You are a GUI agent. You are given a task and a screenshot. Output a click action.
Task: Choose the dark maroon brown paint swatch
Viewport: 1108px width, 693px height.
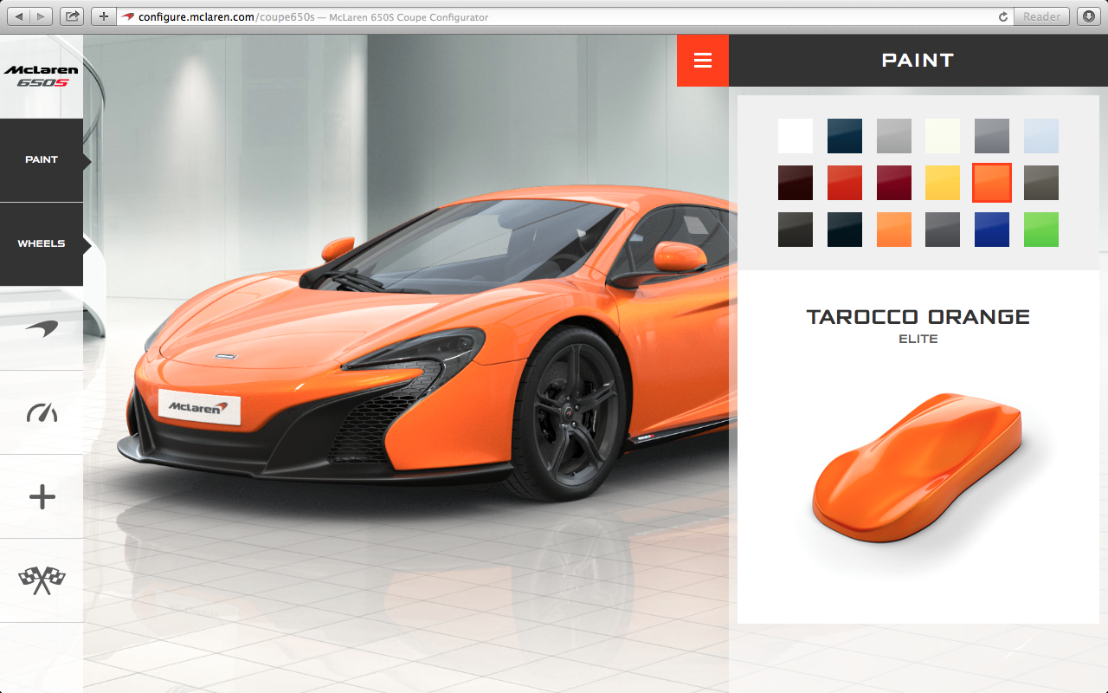796,183
